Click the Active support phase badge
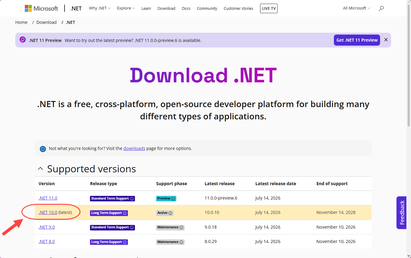This screenshot has height=258, width=411. pyautogui.click(x=165, y=213)
